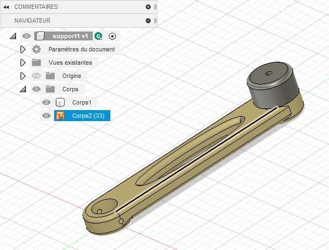
Task: Expand the Vues existantes folder
Action: [x=23, y=62]
